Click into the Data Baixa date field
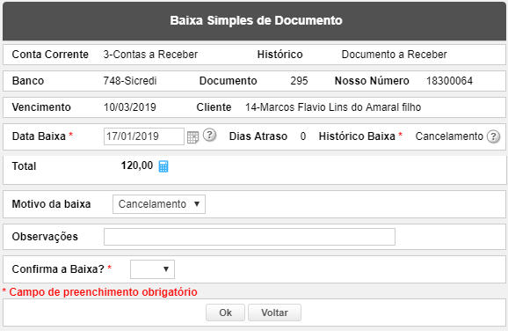 click(x=144, y=136)
